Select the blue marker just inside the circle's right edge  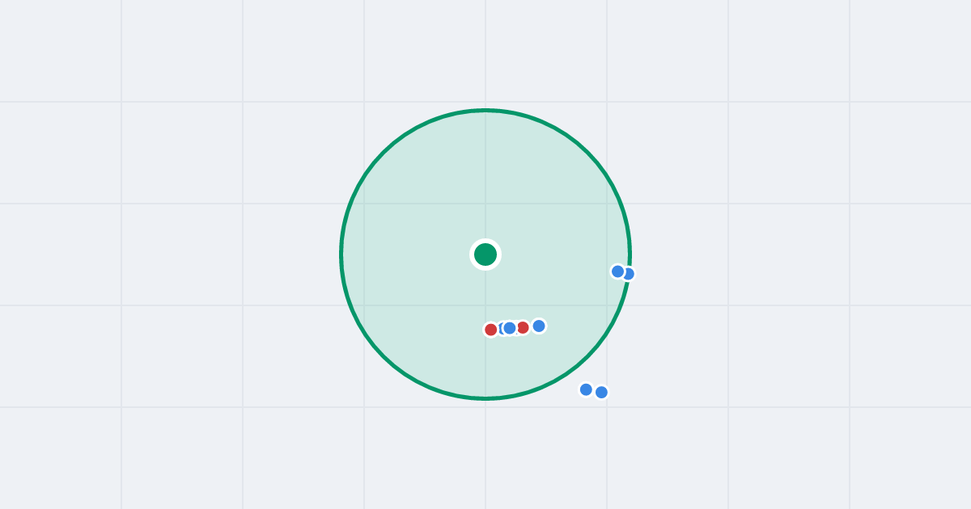pos(617,271)
